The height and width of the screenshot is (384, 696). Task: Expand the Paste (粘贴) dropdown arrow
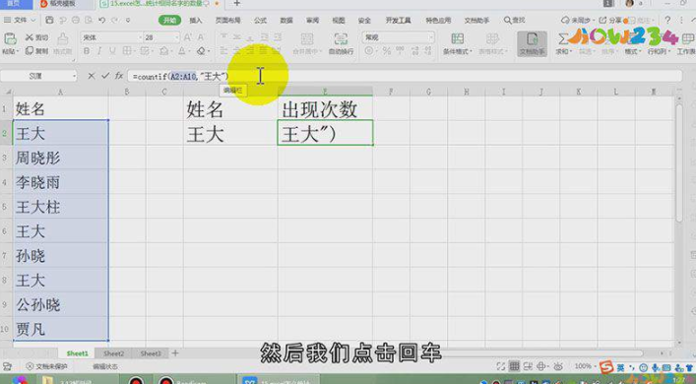18,52
